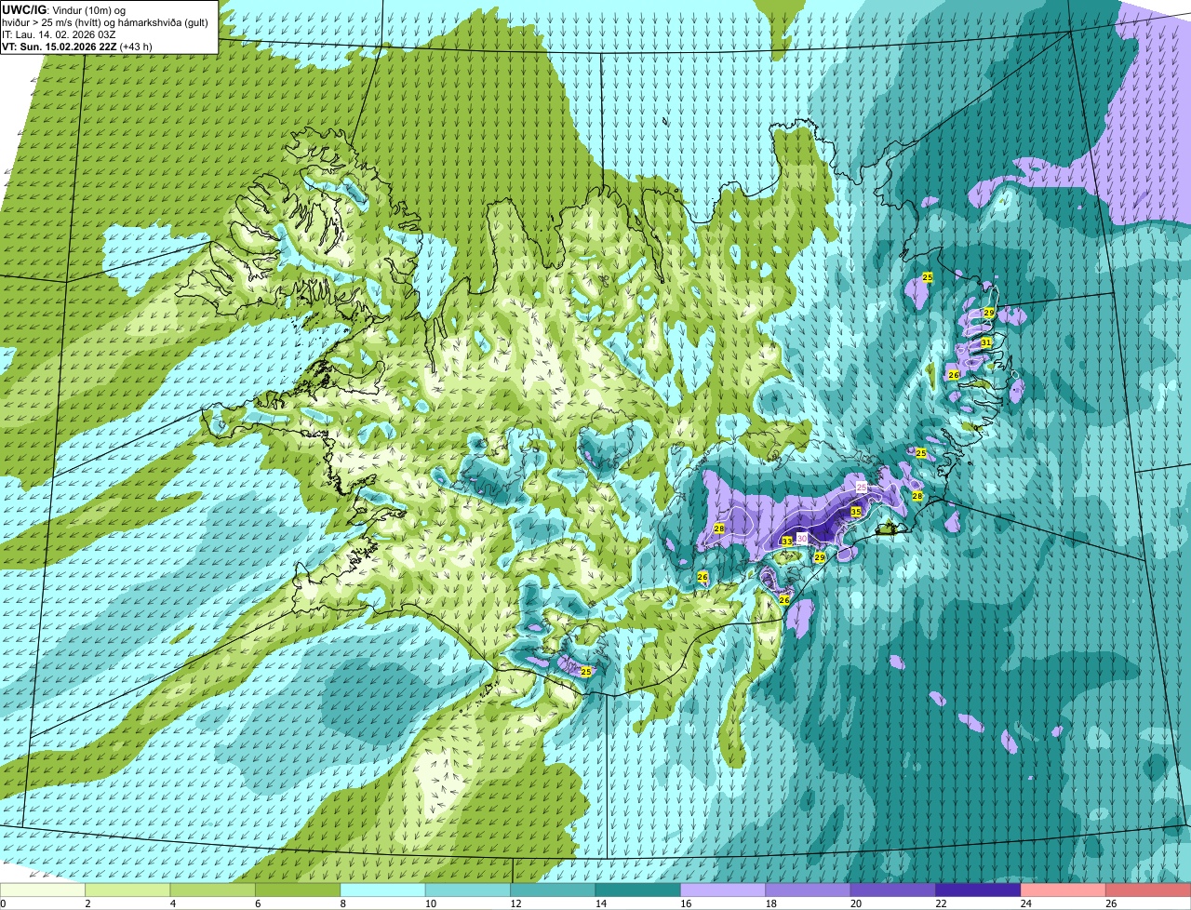Image resolution: width=1191 pixels, height=910 pixels.
Task: Click the 10–12 m/s light teal swatch
Action: (468, 890)
